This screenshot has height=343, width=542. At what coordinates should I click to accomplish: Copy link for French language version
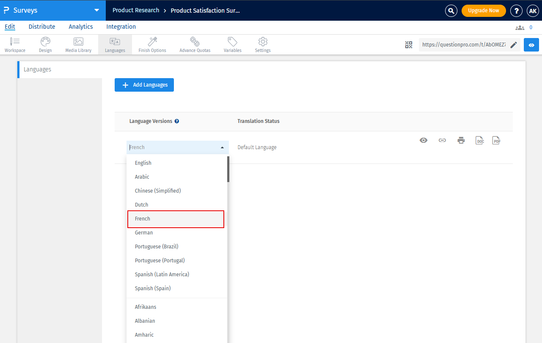point(442,140)
